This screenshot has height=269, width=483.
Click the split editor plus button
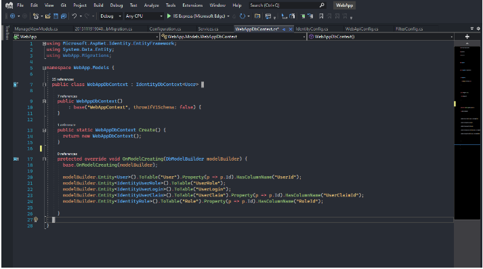point(467,37)
